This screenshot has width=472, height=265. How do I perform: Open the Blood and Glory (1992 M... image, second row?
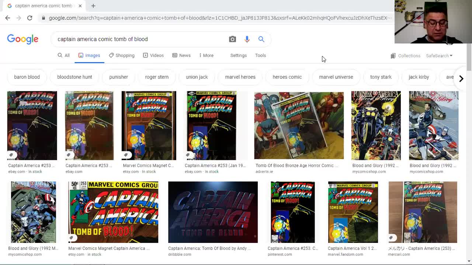pos(34,212)
